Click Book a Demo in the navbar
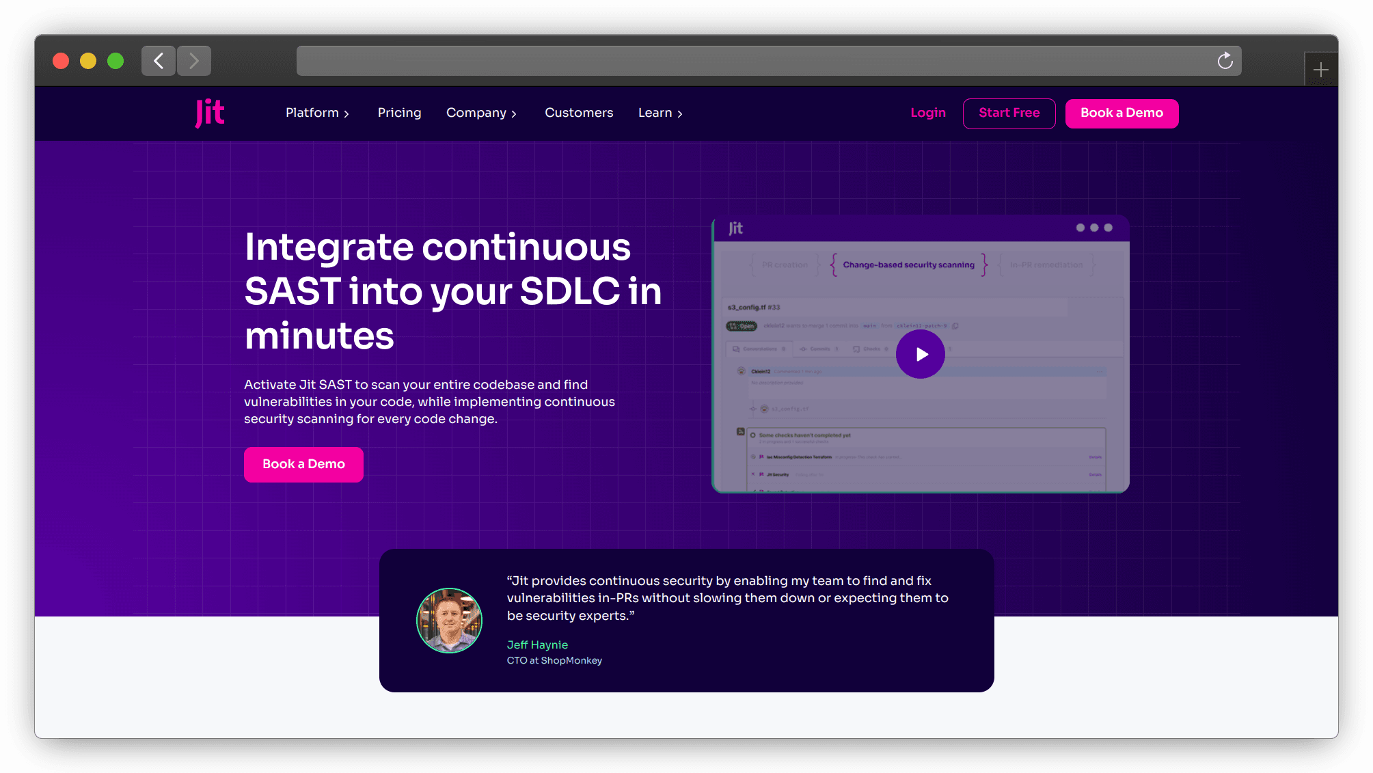The height and width of the screenshot is (773, 1373). click(x=1122, y=113)
